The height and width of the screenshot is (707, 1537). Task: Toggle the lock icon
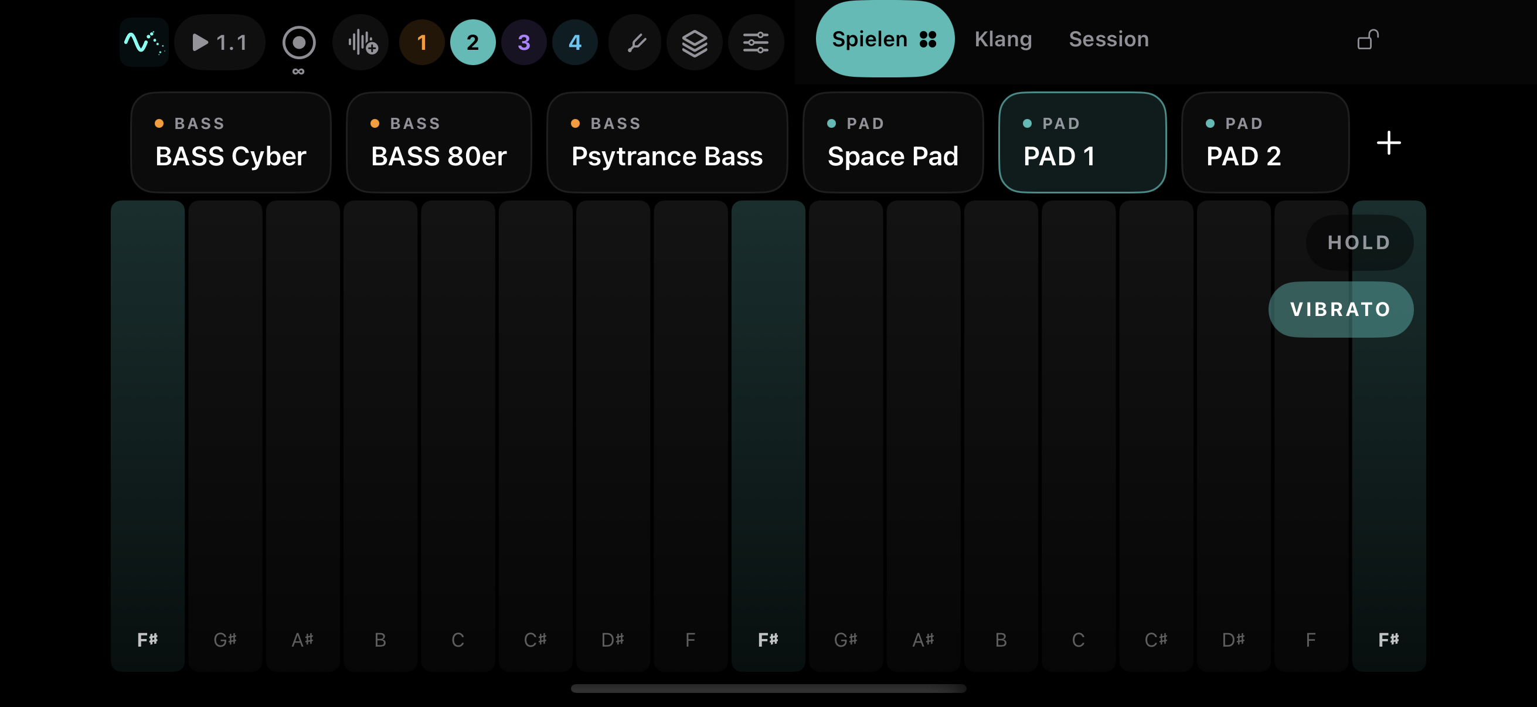pyautogui.click(x=1368, y=40)
